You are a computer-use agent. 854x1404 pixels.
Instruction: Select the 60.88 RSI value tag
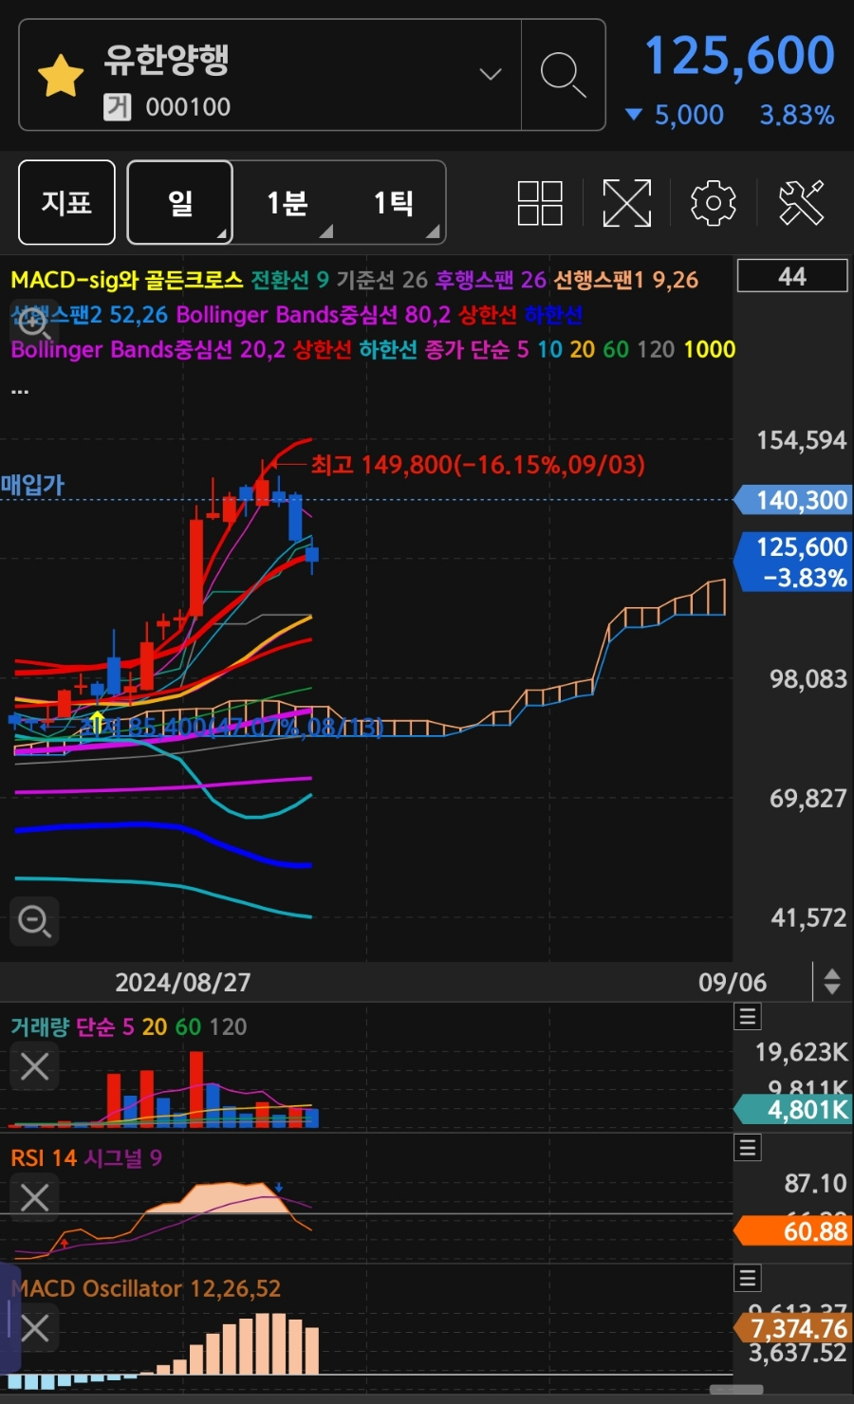[x=793, y=1231]
